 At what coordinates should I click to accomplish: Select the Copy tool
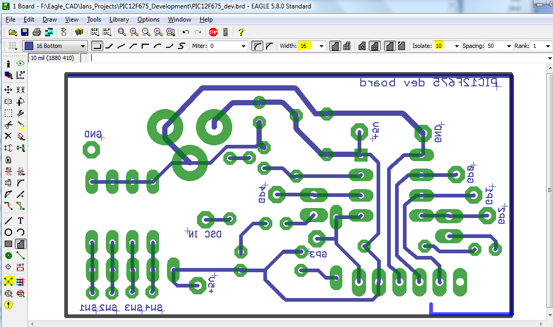coord(21,90)
